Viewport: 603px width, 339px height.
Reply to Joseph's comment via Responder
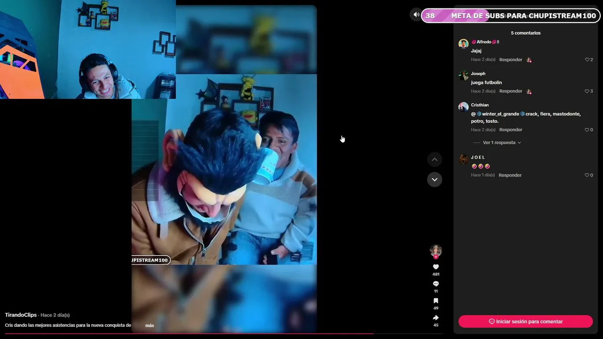(x=511, y=91)
